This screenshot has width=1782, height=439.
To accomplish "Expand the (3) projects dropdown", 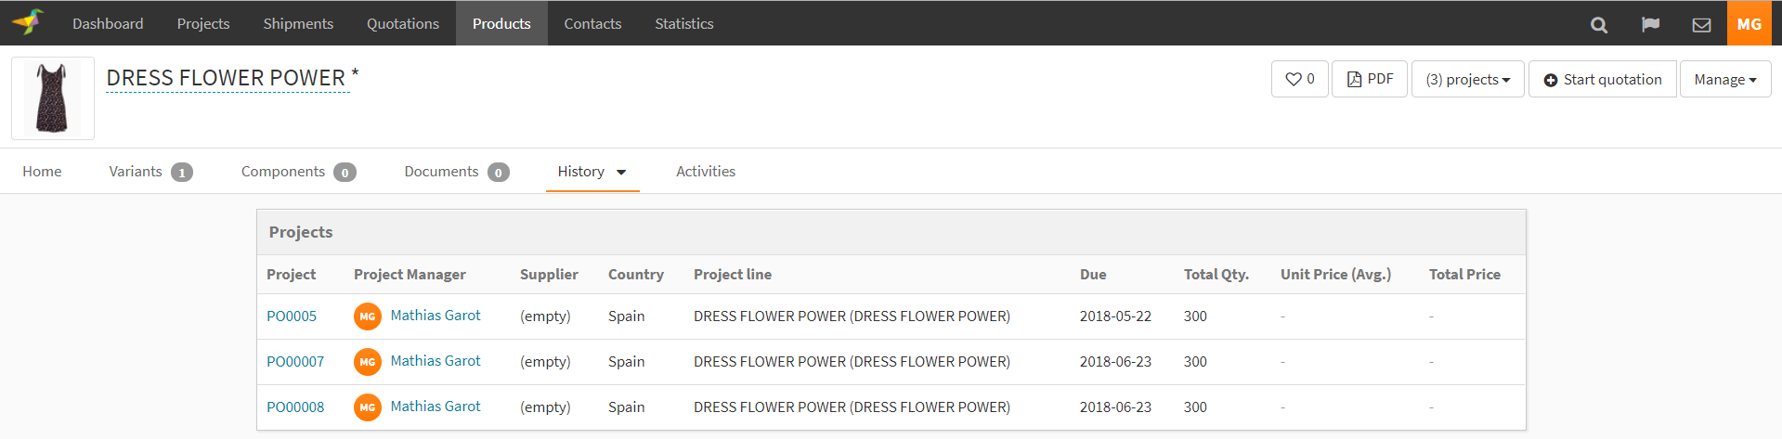I will click(1467, 80).
